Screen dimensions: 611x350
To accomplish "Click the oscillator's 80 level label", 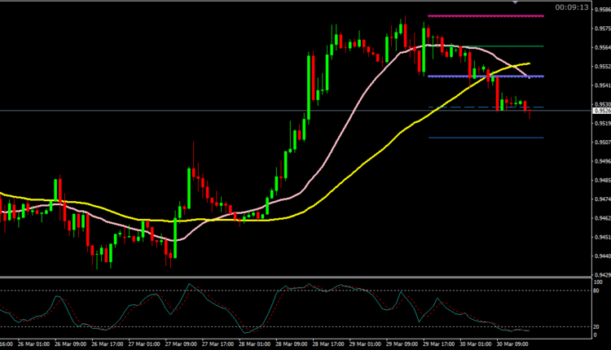I will pyautogui.click(x=596, y=291).
